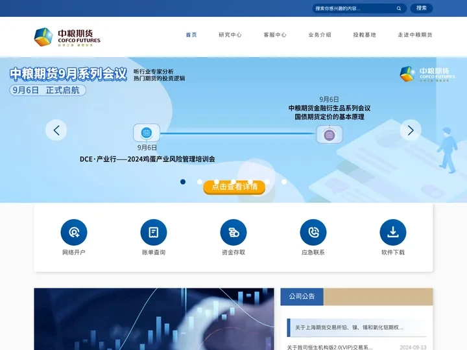Viewport: 467px width, 350px height.
Task: Click the orange 点击查看详情 button
Action: point(234,187)
